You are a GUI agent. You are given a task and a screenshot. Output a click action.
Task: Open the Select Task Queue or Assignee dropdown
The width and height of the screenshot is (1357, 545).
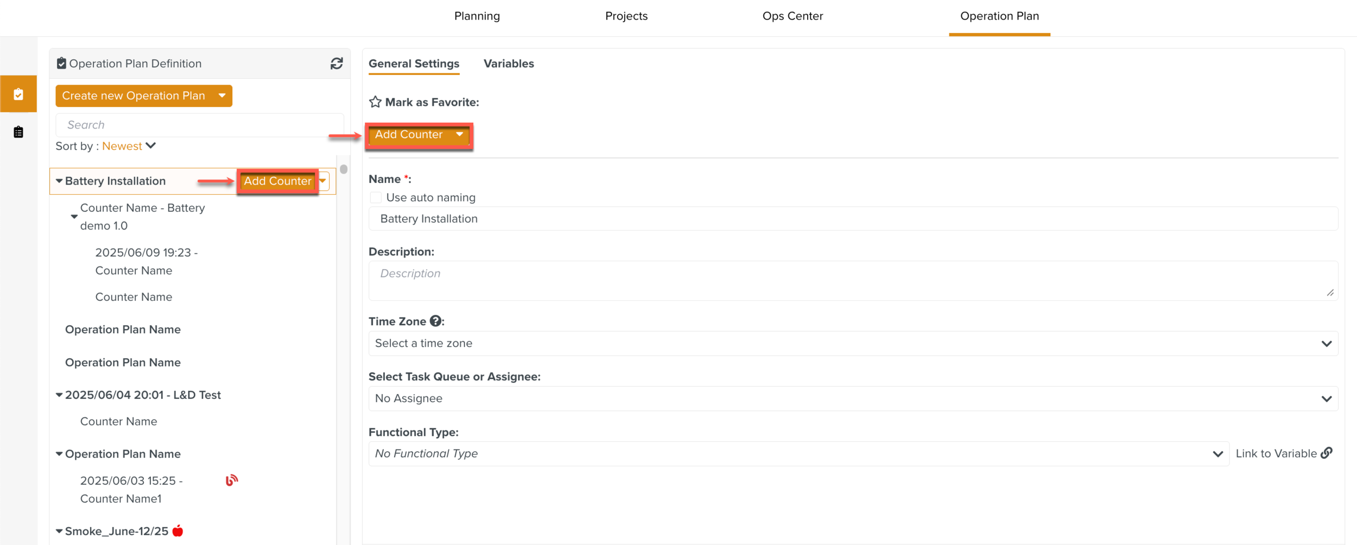click(x=853, y=398)
